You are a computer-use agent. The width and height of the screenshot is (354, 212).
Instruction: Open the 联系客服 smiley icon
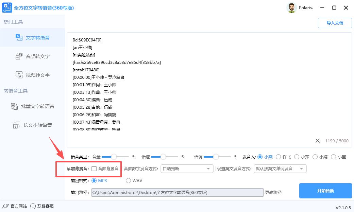tap(33, 206)
